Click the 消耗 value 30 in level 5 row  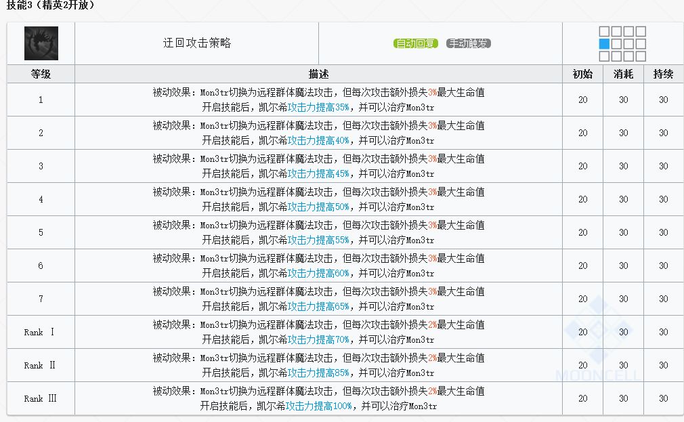623,232
